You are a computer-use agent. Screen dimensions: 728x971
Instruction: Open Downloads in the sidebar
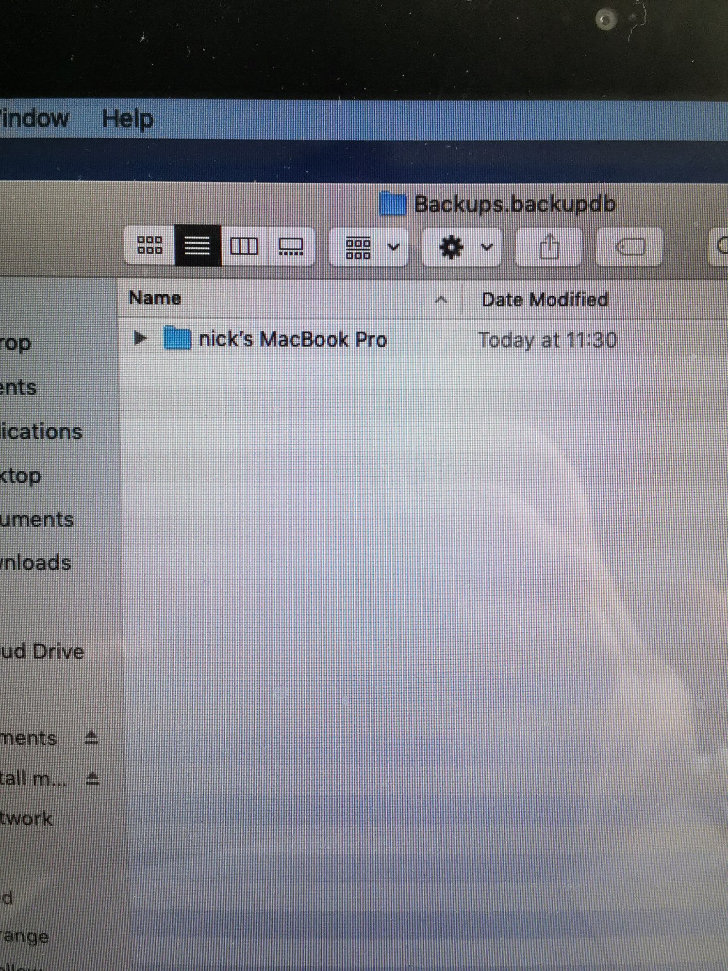pos(35,563)
